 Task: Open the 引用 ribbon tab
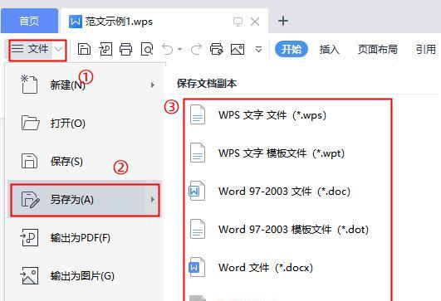point(426,50)
